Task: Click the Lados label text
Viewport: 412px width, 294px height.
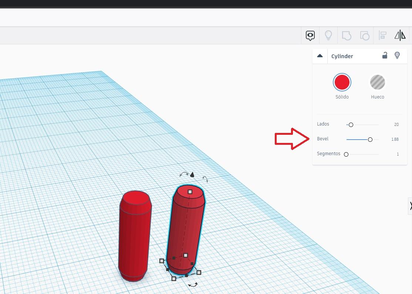Action: tap(323, 124)
